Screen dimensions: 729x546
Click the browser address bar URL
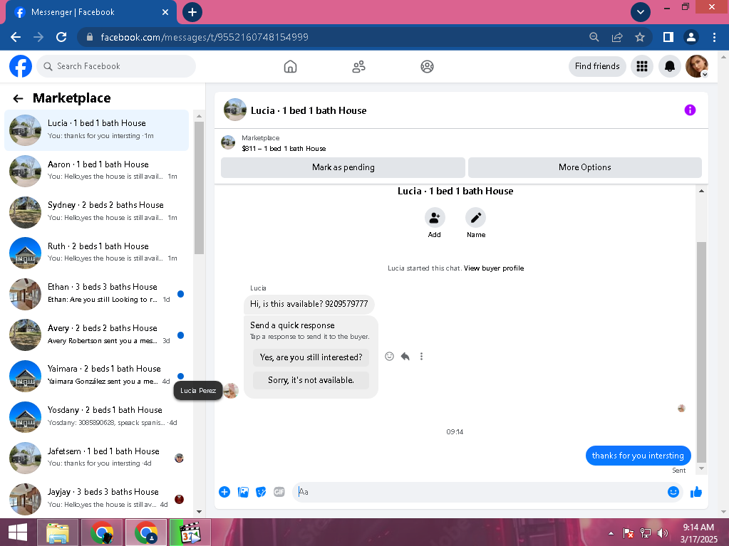coord(205,37)
